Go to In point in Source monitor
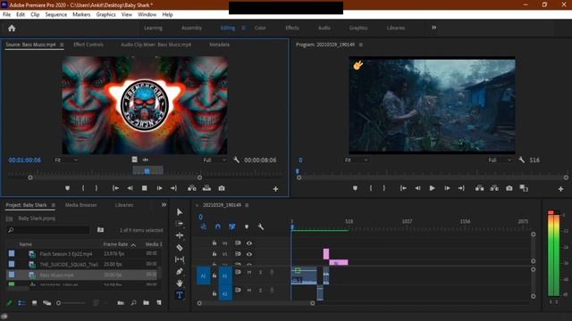 point(115,188)
